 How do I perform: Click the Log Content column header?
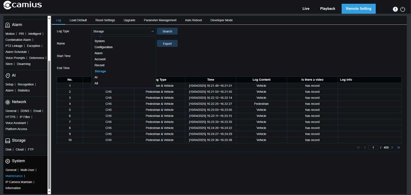pos(261,80)
